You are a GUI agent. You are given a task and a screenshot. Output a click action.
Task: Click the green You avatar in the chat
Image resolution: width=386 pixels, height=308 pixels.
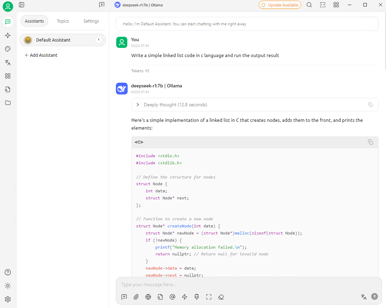[x=122, y=43]
